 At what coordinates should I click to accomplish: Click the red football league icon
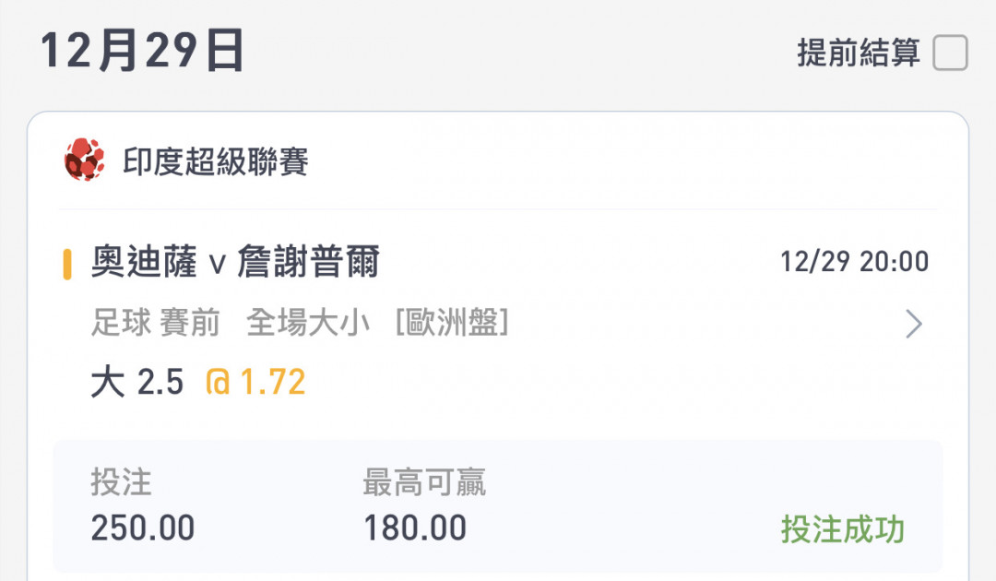(84, 160)
